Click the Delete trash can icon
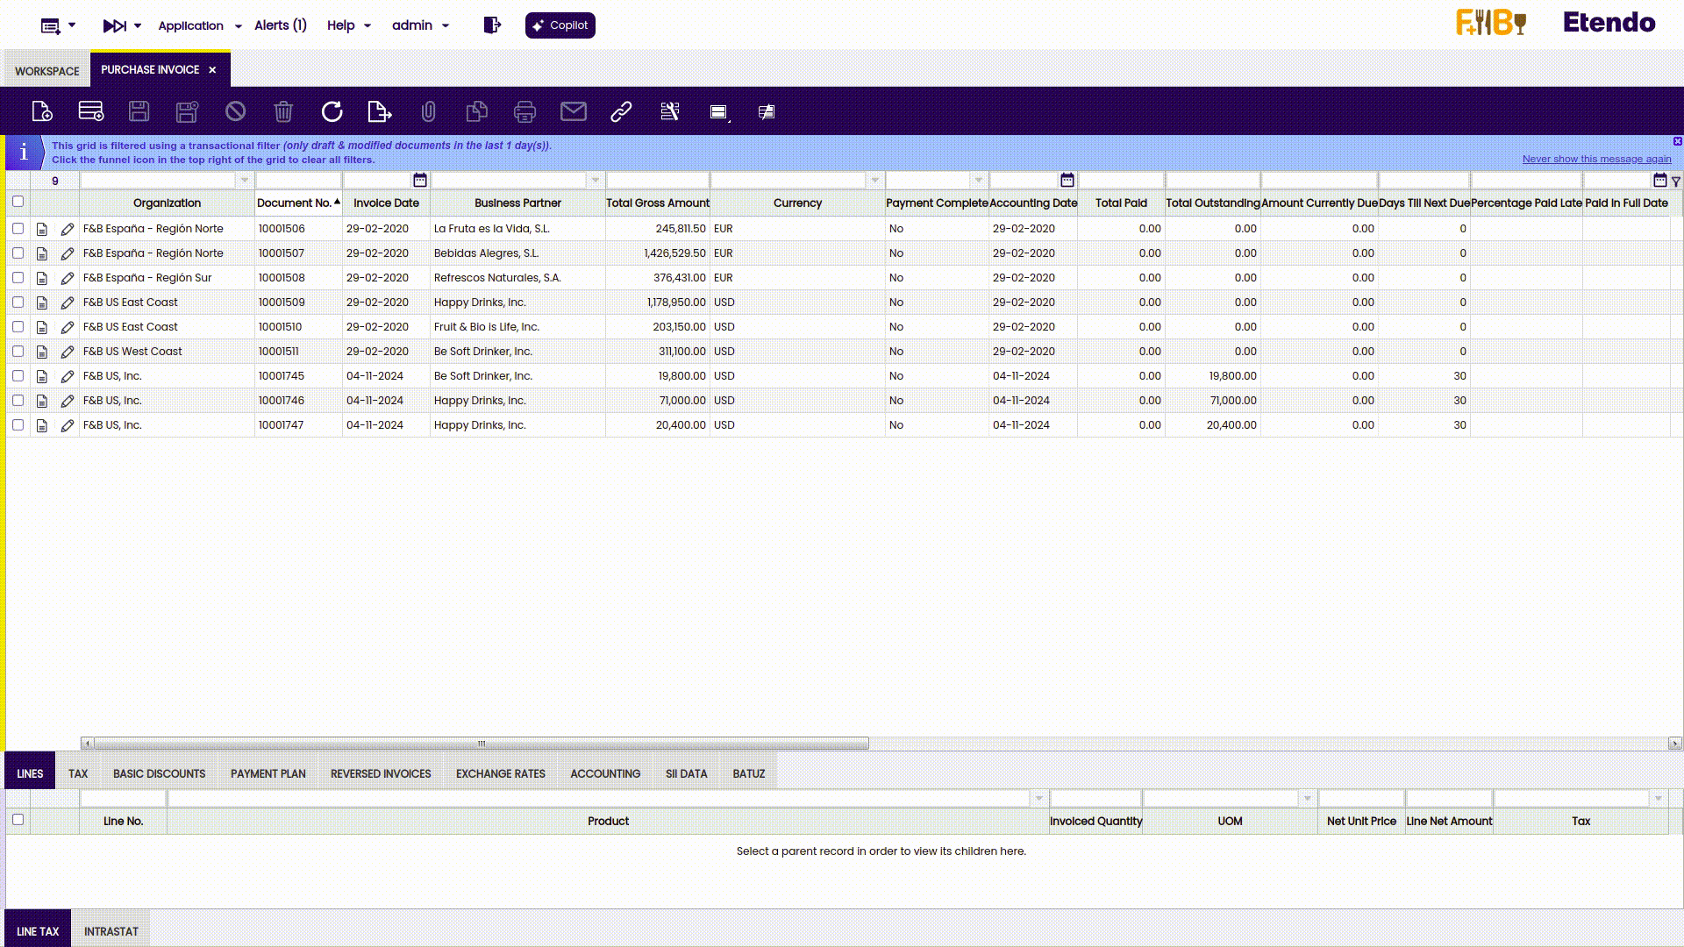This screenshot has width=1684, height=947. point(283,111)
